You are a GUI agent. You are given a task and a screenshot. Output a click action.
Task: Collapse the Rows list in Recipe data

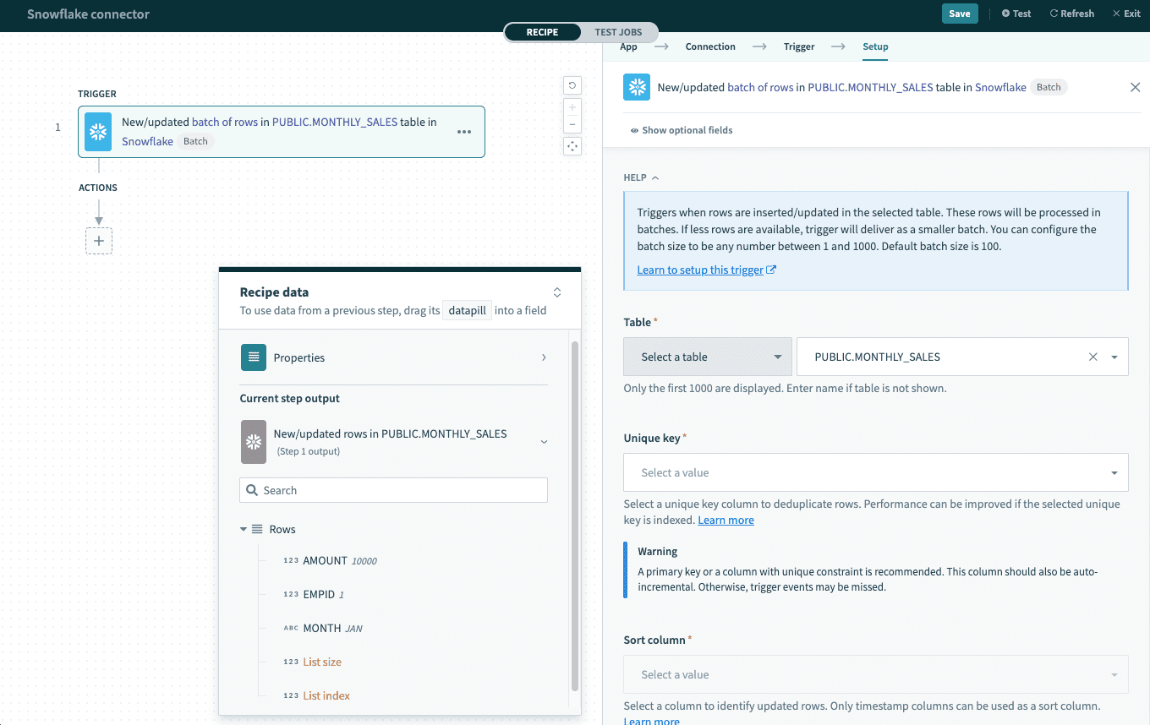coord(244,529)
